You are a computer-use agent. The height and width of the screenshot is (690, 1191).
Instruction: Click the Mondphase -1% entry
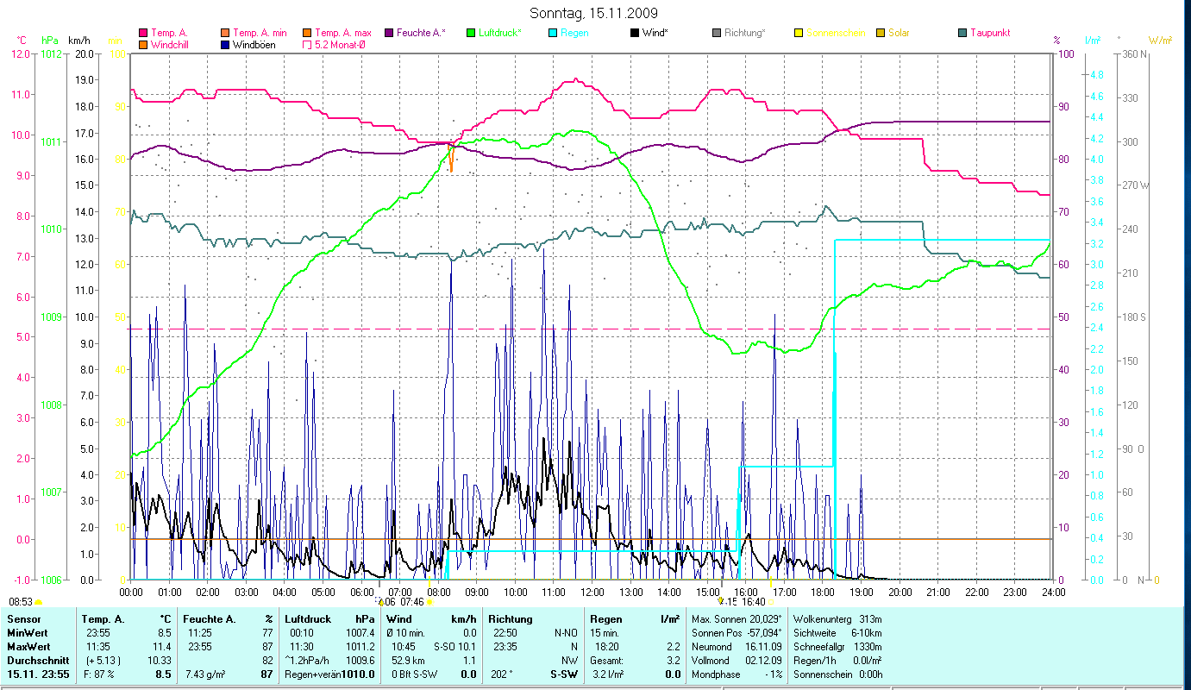(737, 674)
